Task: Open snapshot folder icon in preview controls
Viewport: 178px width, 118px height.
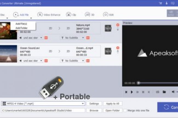Action: click(164, 92)
